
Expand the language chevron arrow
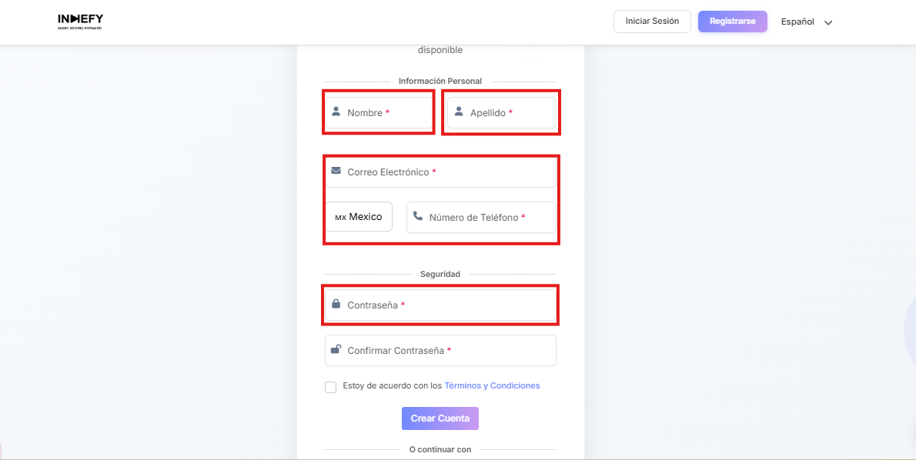click(x=828, y=23)
